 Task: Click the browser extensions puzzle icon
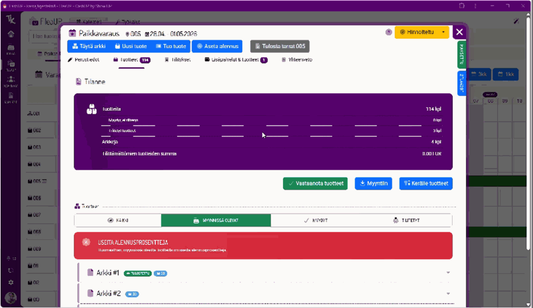[x=462, y=6]
